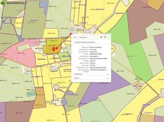This screenshot has width=164, height=122.
Task: Click the thumbs-up icon in info popup
Action: [101, 37]
